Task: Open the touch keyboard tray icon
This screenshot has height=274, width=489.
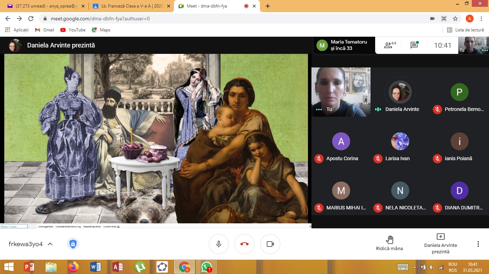Action: [x=403, y=267]
